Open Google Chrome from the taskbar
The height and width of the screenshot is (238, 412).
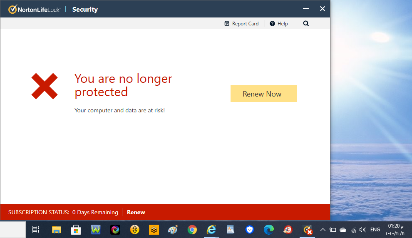[192, 230]
